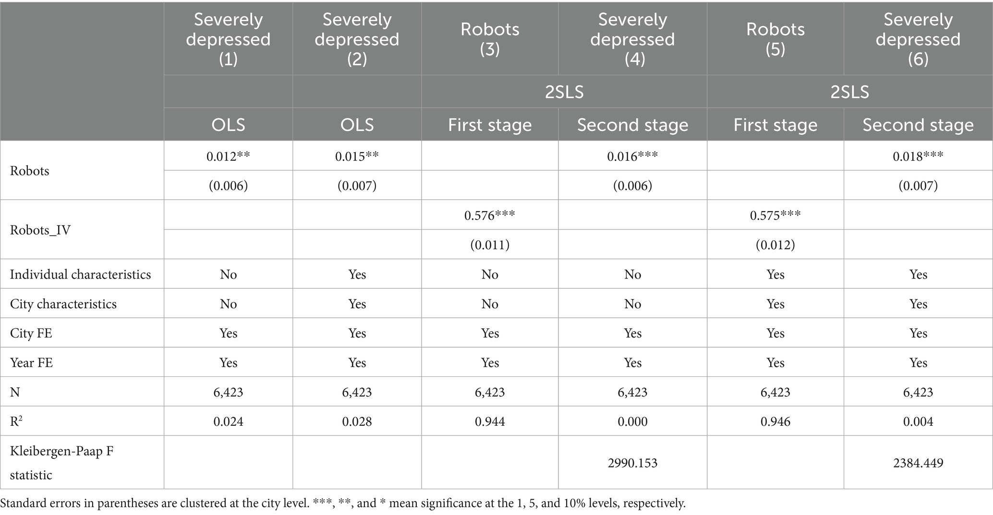Click the Kleibergen-Paap F statistic label
Screen dimensions: 993x515
(61, 463)
